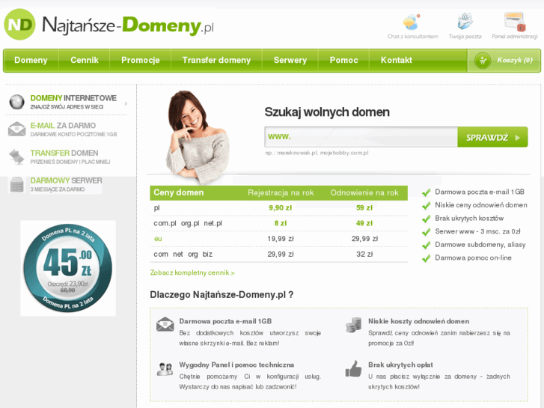The image size is (544, 408).
Task: Click the Najtańsze-Domeny.pl site title
Action: tap(128, 25)
